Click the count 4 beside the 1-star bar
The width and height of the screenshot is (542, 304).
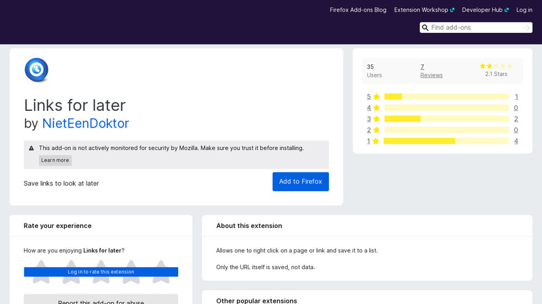click(516, 141)
